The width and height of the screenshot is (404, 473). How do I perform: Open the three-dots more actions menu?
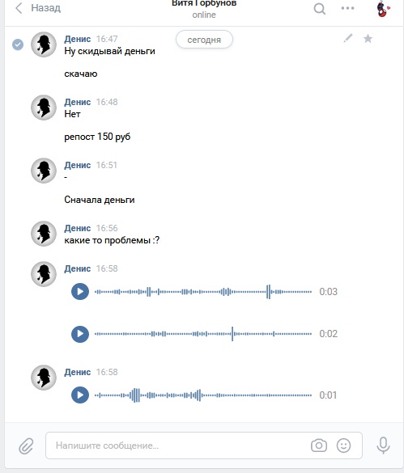(347, 8)
